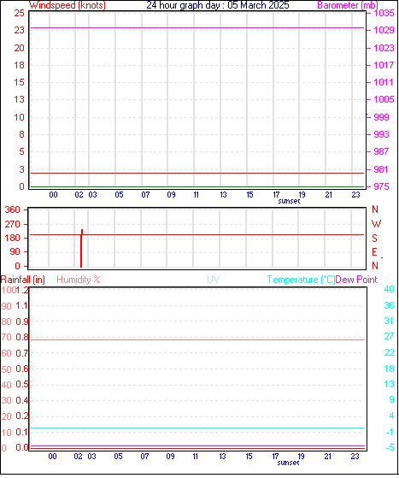Click barometer scale value 987
Screen dimensions: 399x478
(x=381, y=151)
